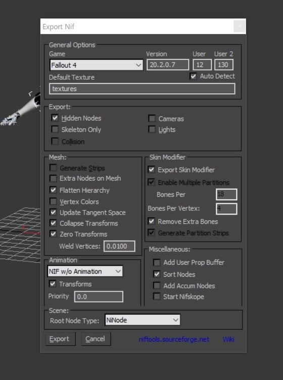Click the User field showing 12
The image size is (283, 380).
202,65
